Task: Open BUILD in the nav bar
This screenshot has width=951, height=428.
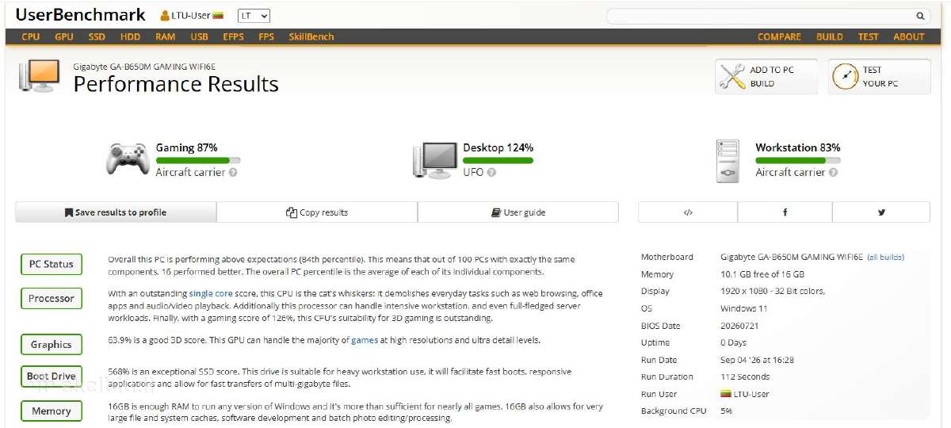Action: coord(830,36)
